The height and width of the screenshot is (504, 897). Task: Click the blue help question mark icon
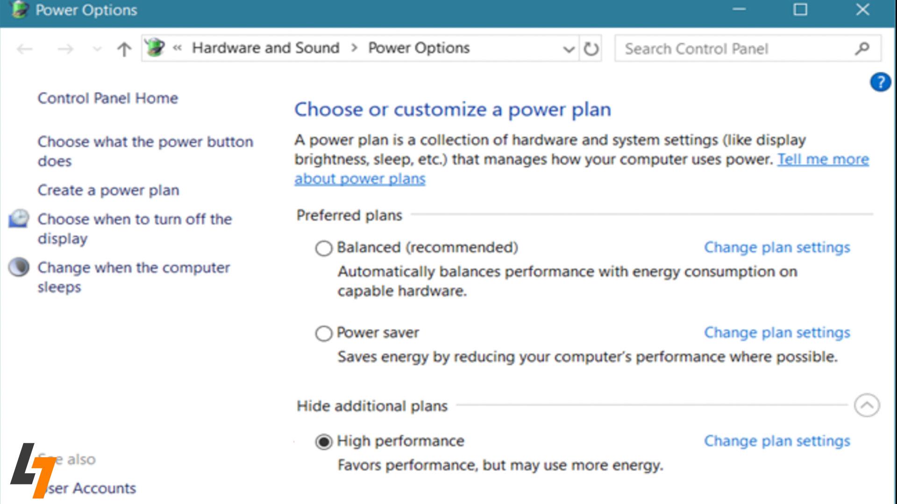coord(880,82)
